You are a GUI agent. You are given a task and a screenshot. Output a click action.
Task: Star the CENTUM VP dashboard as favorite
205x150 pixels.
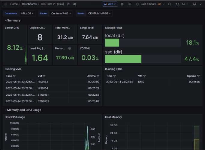click(x=68, y=4)
